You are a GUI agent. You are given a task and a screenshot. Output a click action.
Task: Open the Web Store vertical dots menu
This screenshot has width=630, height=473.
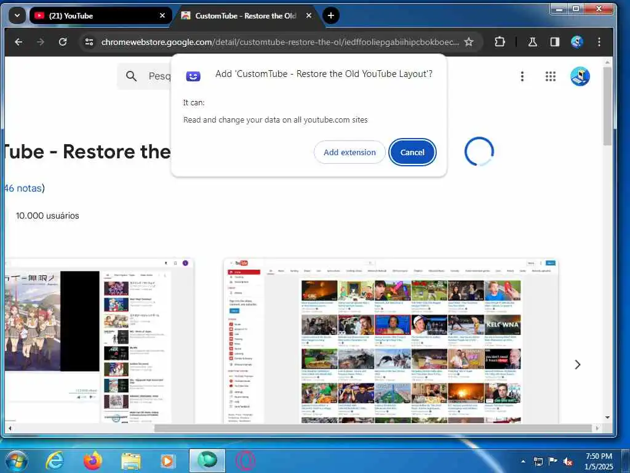point(522,76)
